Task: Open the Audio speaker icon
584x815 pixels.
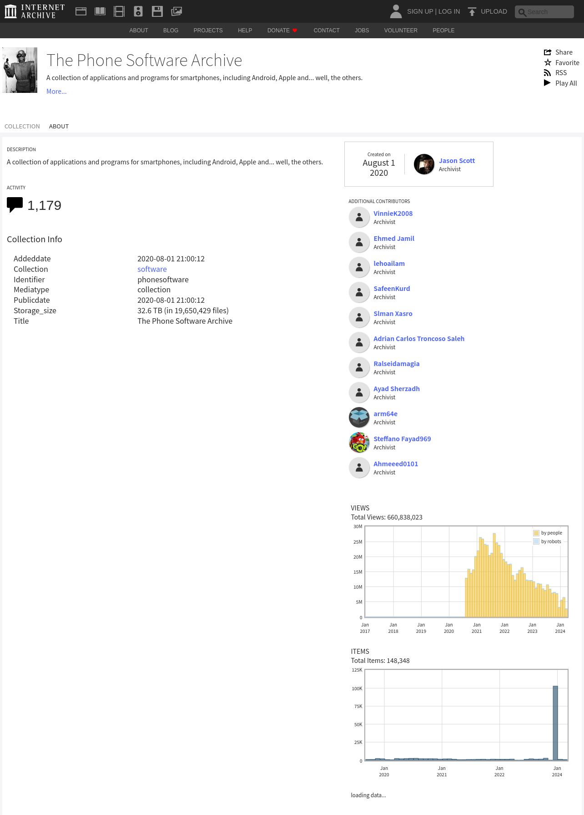Action: pos(138,11)
